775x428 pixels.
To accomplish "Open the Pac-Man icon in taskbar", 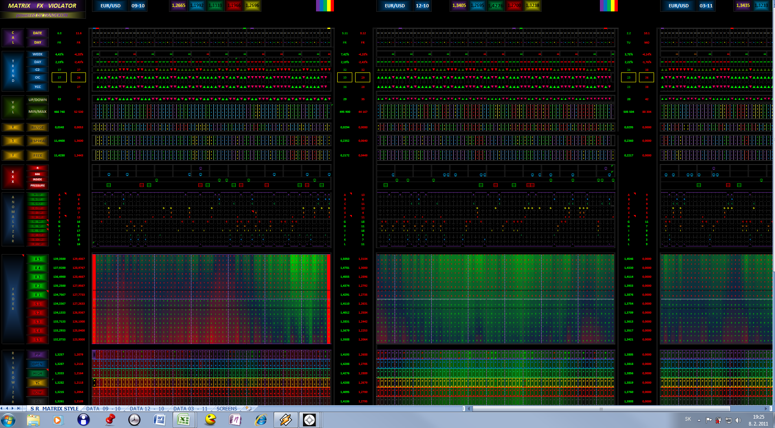I will (x=210, y=420).
